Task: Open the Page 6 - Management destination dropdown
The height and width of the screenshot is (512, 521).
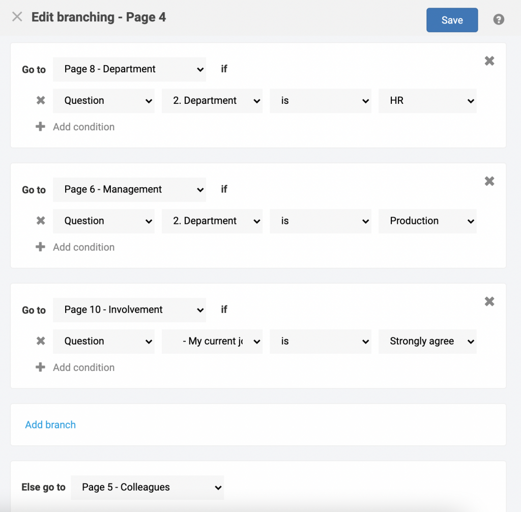Action: tap(129, 189)
